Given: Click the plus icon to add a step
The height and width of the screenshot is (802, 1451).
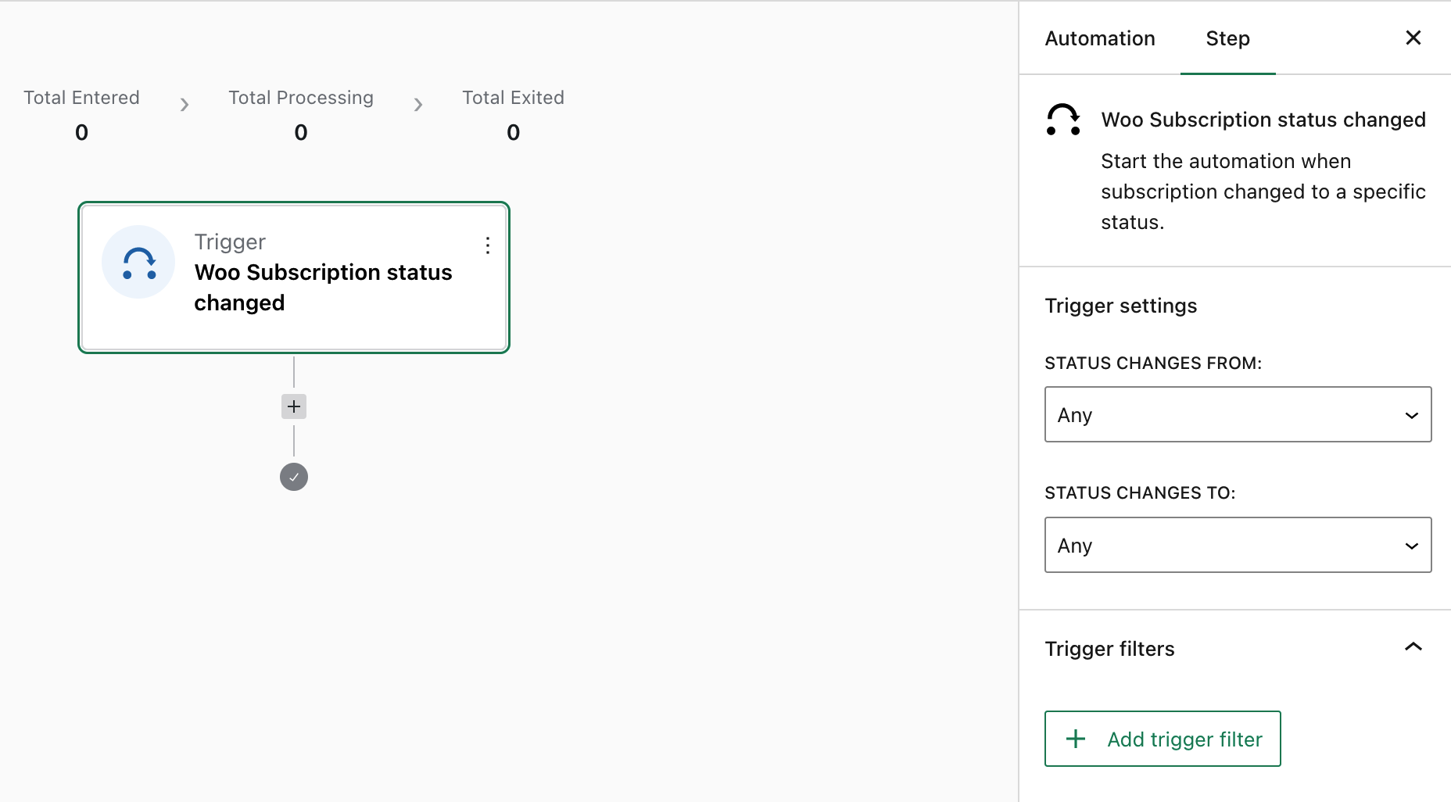Looking at the screenshot, I should click(294, 406).
